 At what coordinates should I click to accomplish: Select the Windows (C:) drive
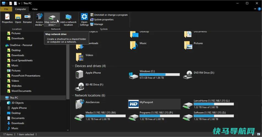pos(154,75)
